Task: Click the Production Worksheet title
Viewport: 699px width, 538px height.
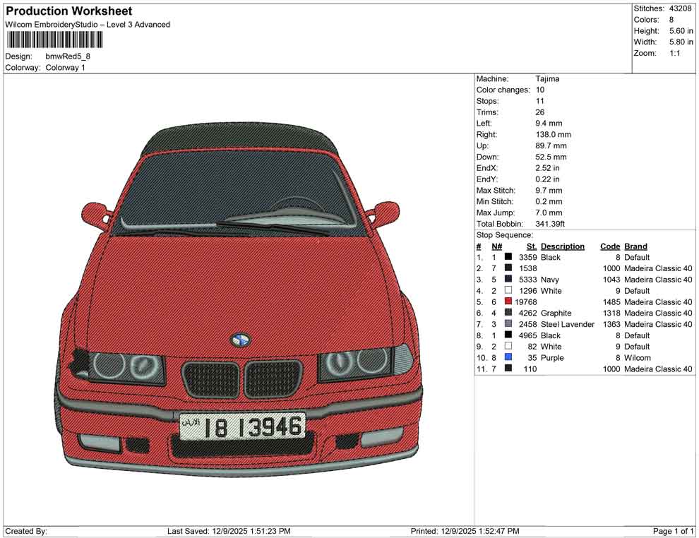Action: (x=68, y=11)
